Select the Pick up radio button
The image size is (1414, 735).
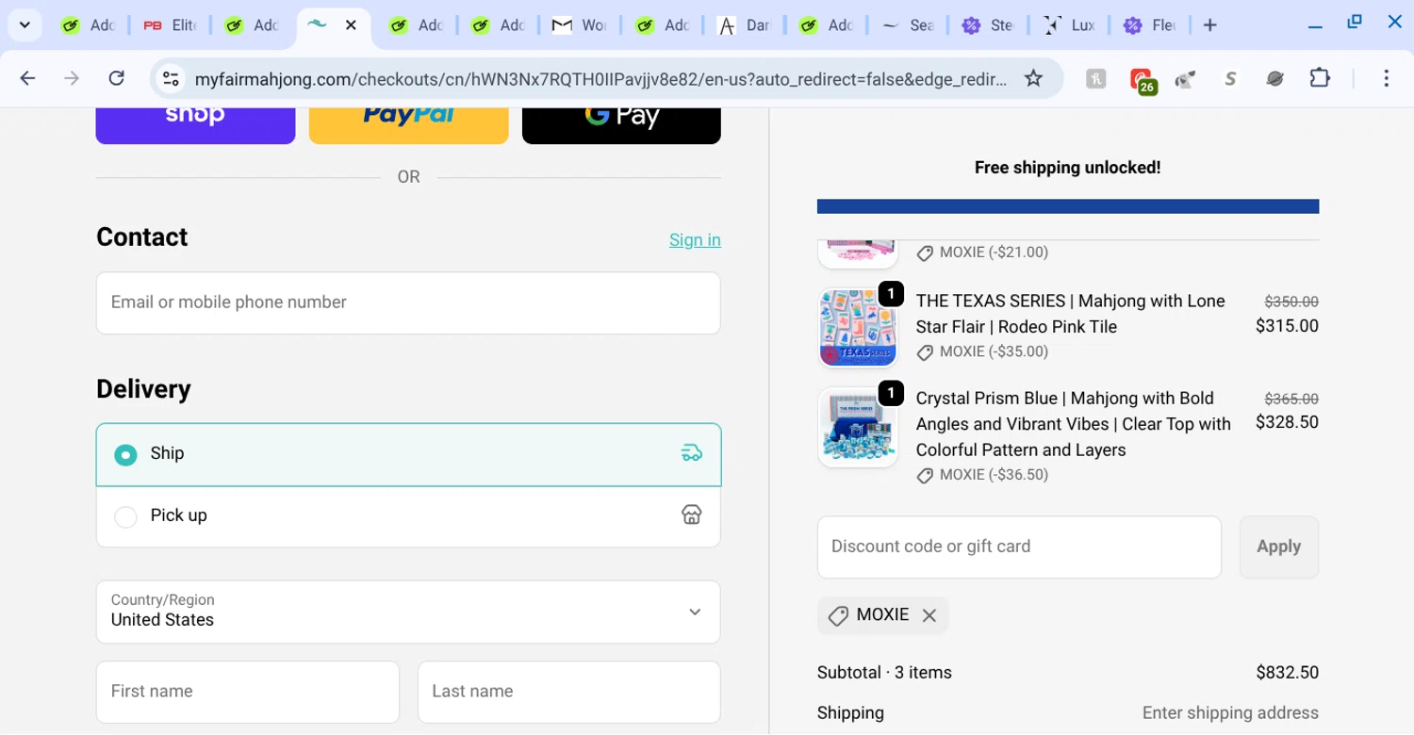point(125,516)
